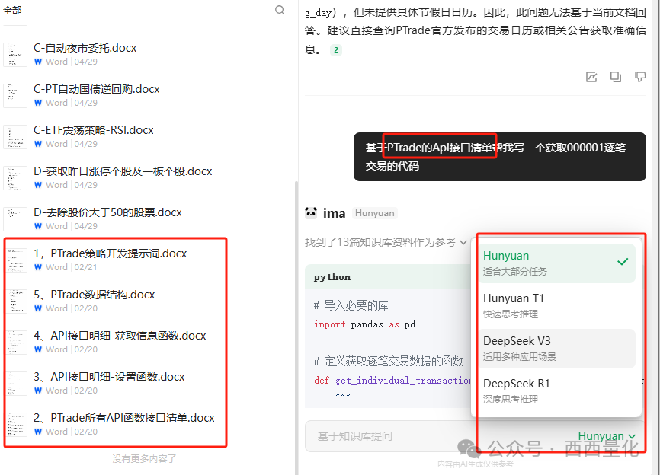Screen dimensions: 660x475
Task: Choose Hunyuan T1 fast reasoning model
Action: [x=557, y=305]
